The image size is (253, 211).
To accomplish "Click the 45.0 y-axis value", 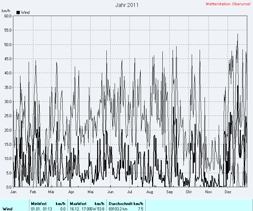I will (8, 59).
